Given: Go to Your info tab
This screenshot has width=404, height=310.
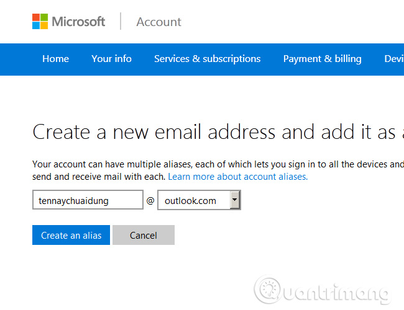Looking at the screenshot, I should [111, 59].
